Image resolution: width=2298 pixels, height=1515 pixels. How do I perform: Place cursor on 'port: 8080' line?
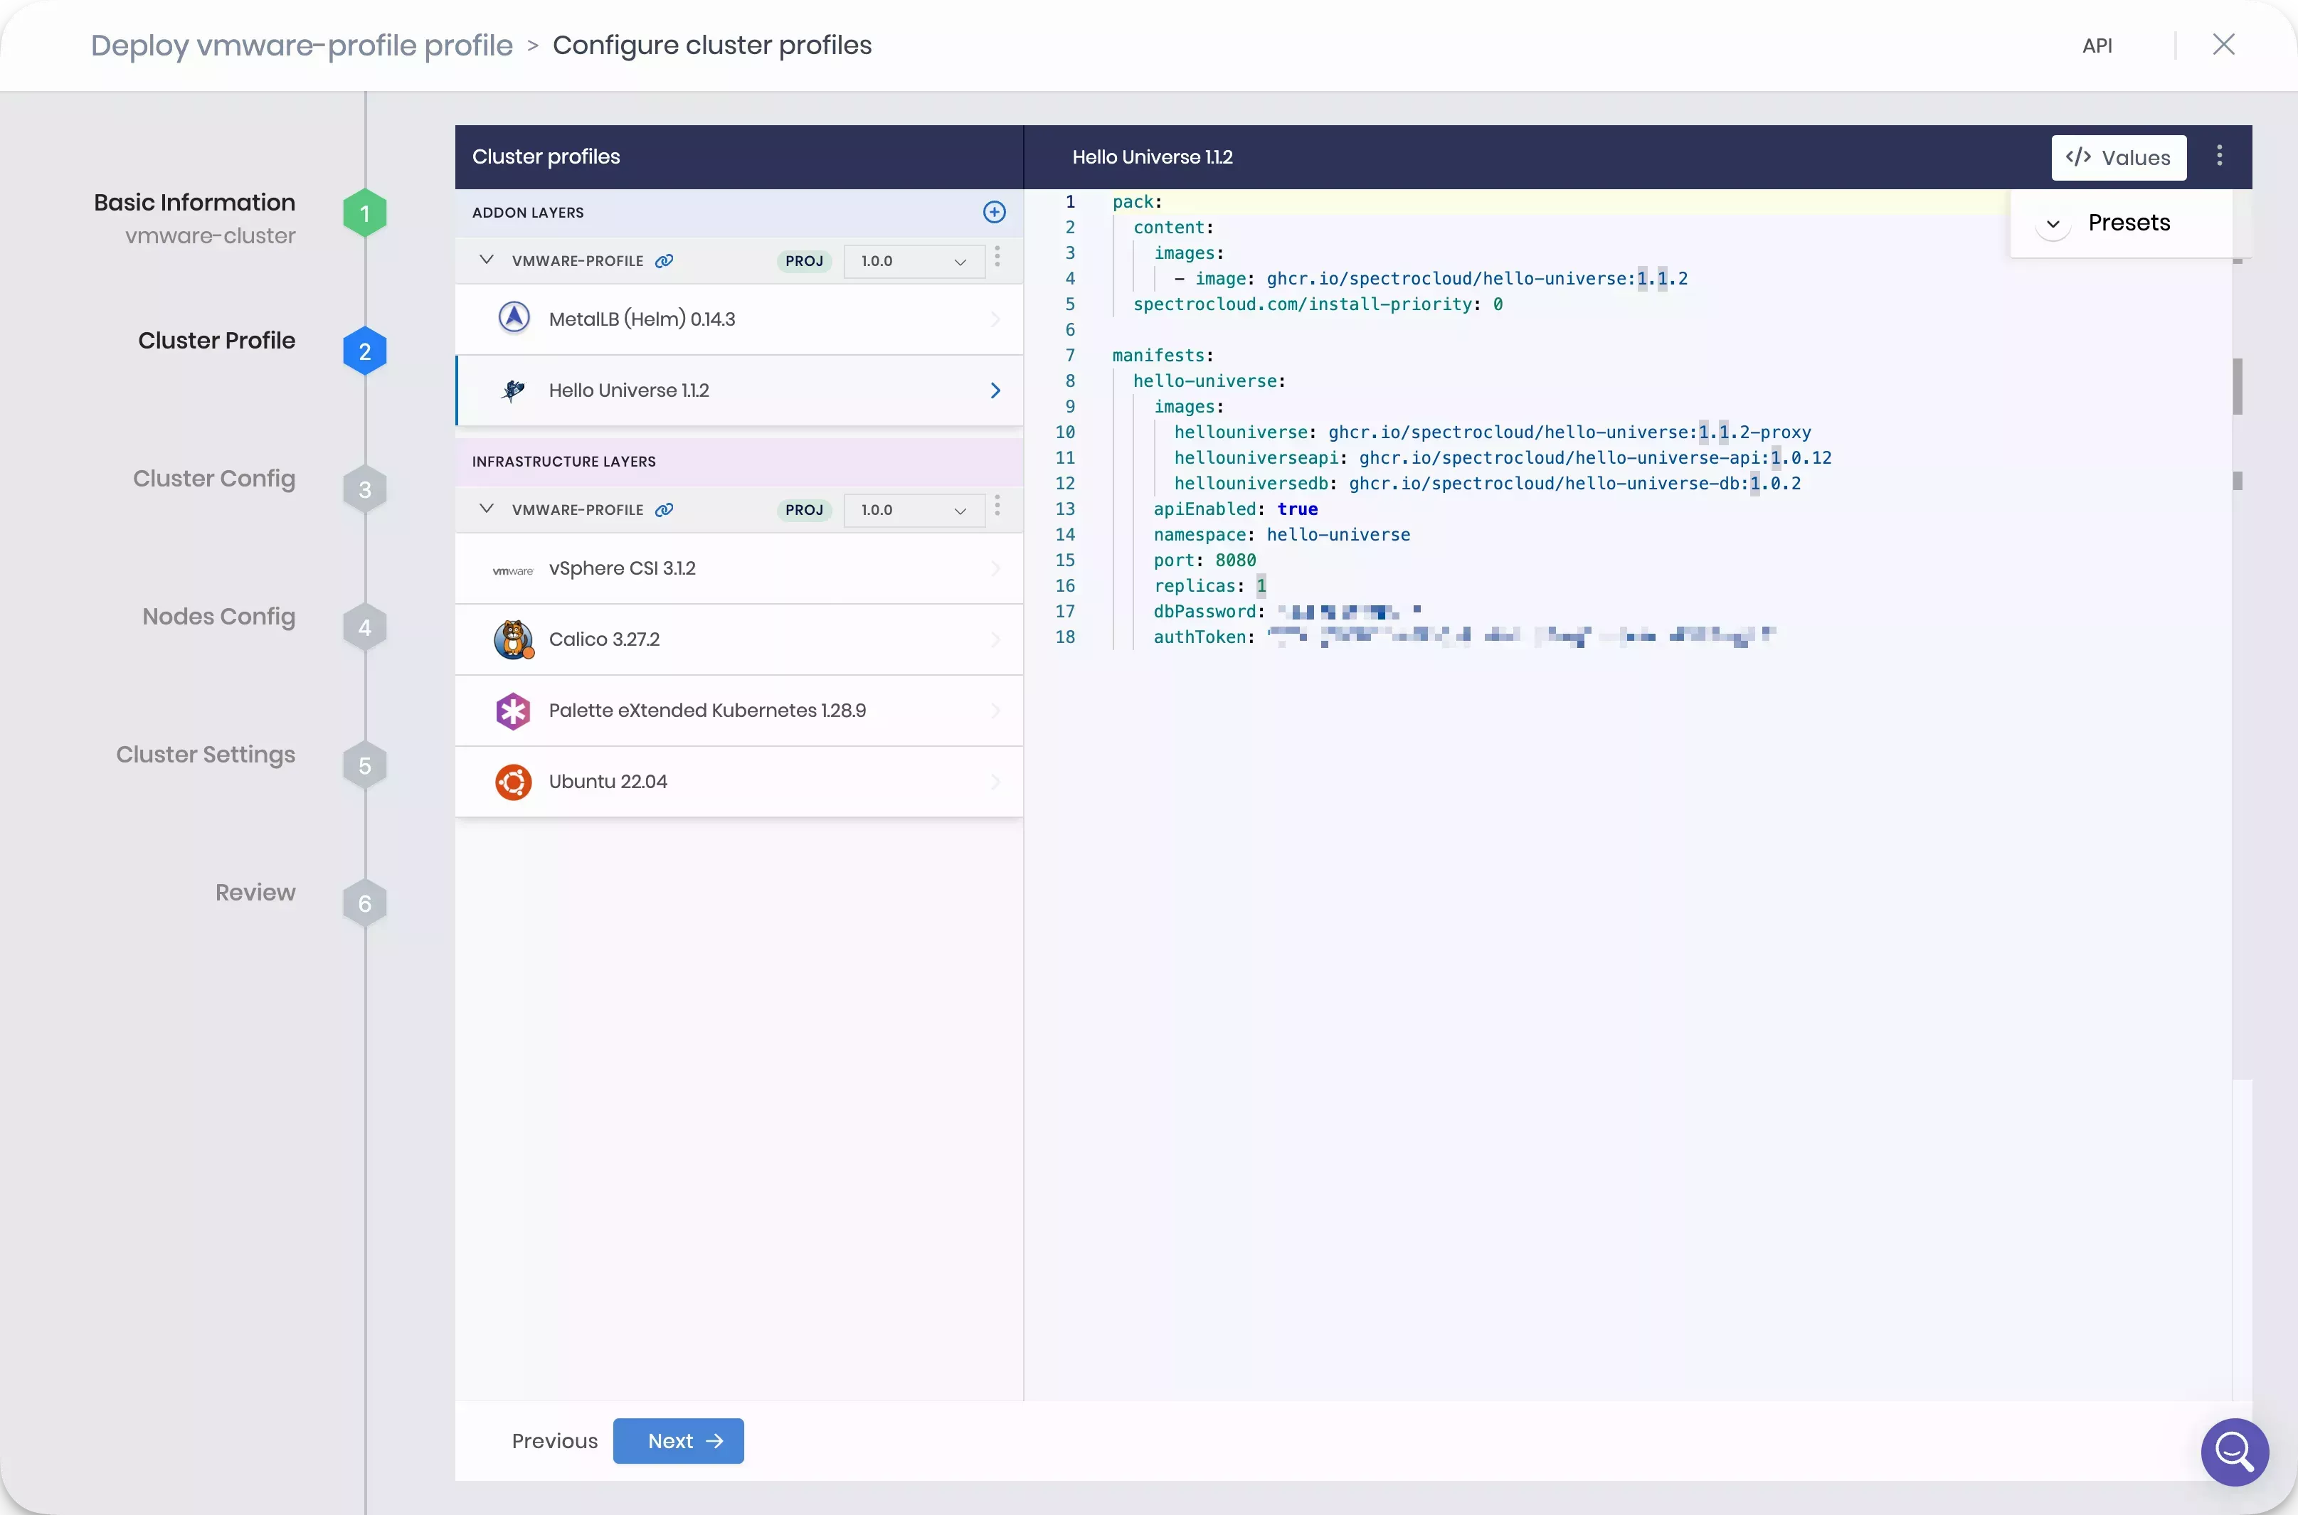pos(1204,560)
